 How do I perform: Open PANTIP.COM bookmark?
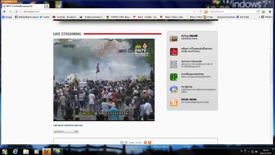119,17
